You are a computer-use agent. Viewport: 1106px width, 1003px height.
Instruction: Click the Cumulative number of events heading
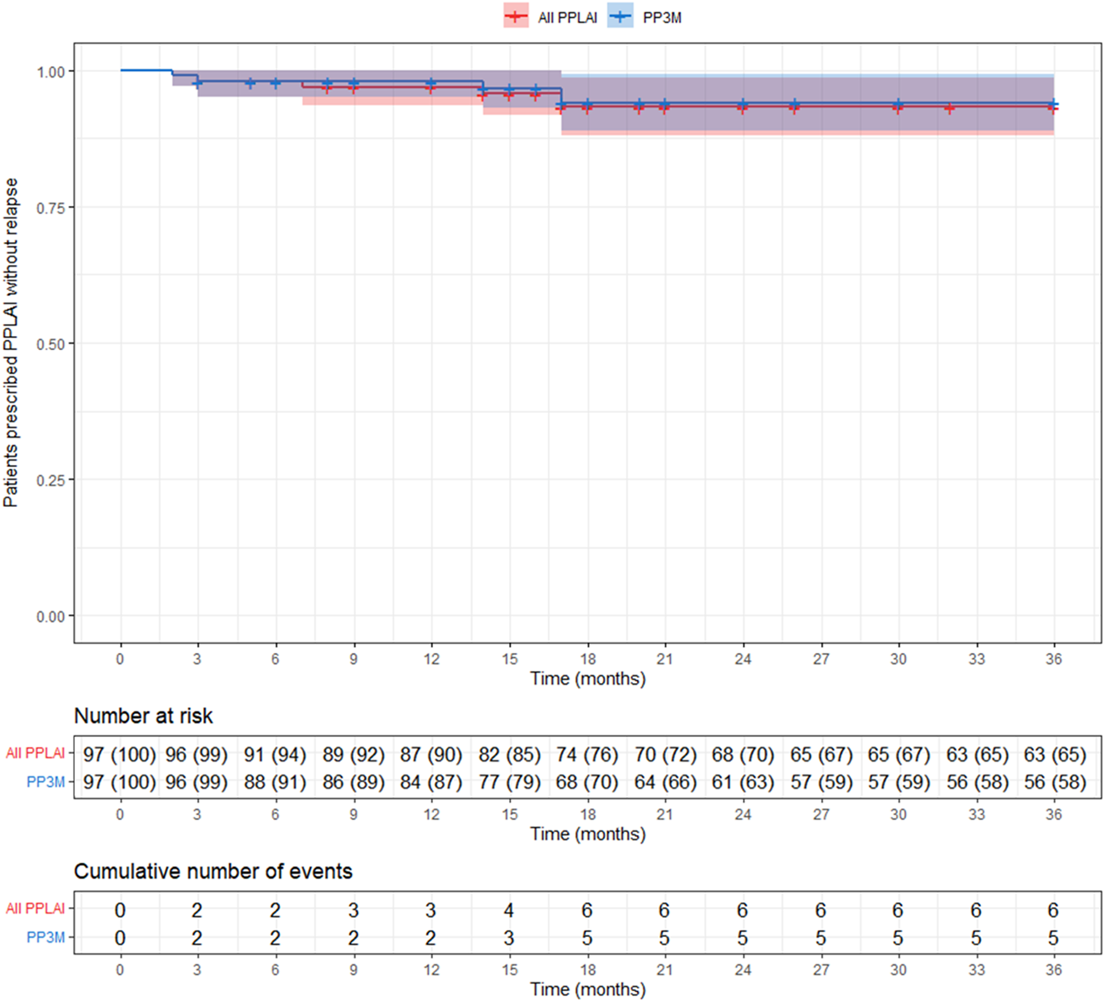point(213,871)
